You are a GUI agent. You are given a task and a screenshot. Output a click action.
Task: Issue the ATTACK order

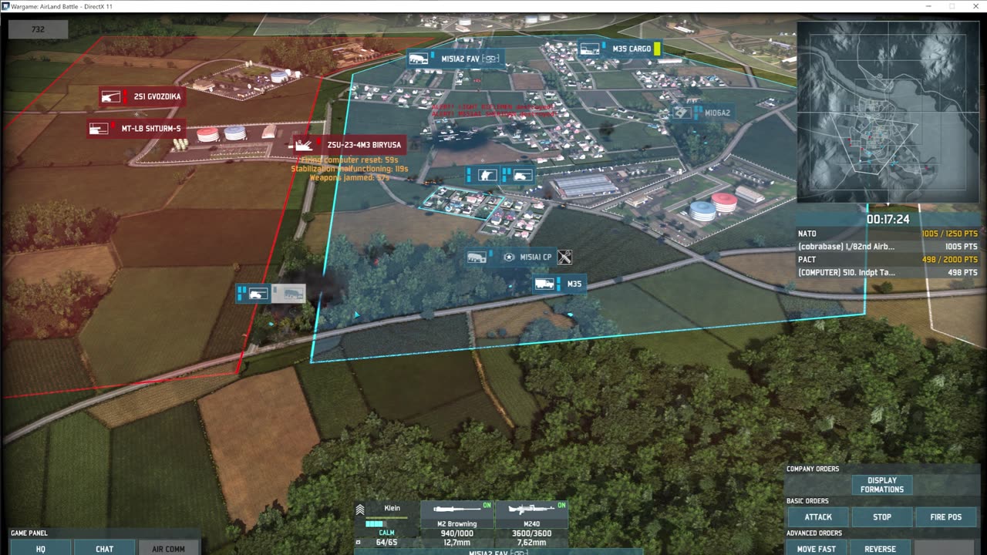[x=818, y=516]
